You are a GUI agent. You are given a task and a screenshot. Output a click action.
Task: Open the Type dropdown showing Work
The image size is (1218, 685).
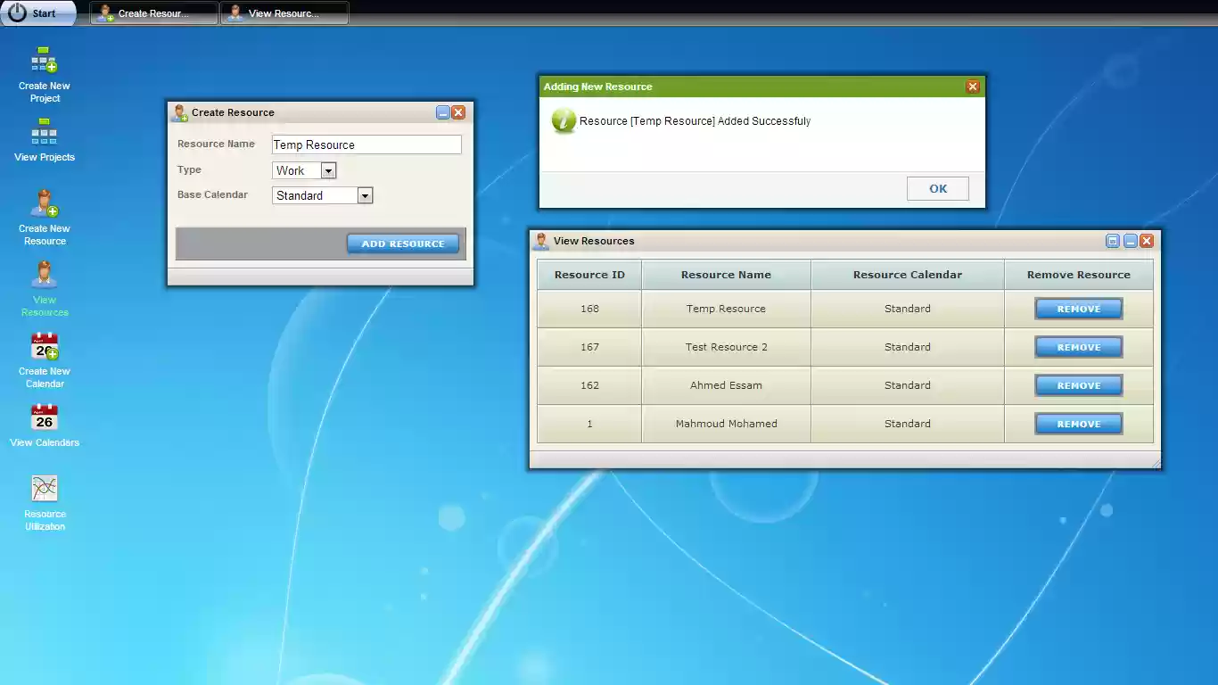click(327, 170)
